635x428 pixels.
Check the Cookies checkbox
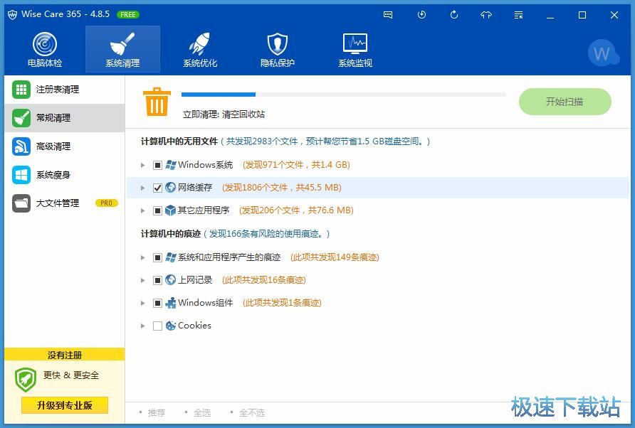coord(157,326)
